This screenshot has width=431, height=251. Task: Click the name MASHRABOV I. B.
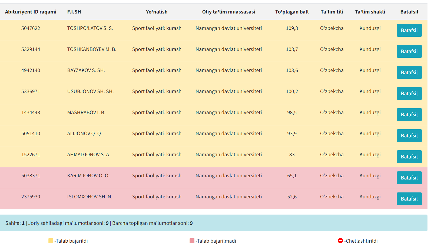[x=86, y=113]
